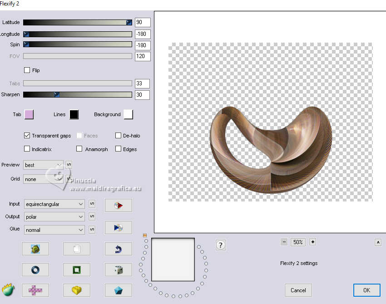The width and height of the screenshot is (386, 304).
Task: Open help with the question mark button
Action: (221, 245)
